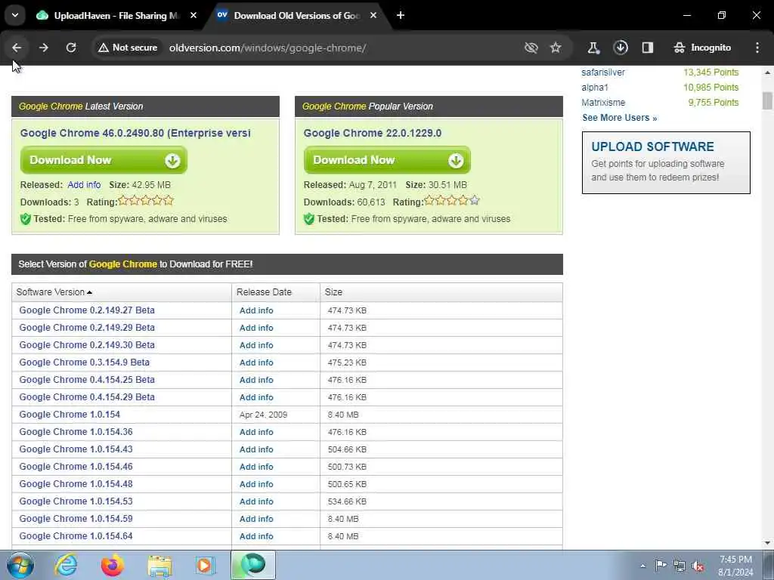This screenshot has width=774, height=580.
Task: Go back to the previous page
Action: [x=17, y=48]
